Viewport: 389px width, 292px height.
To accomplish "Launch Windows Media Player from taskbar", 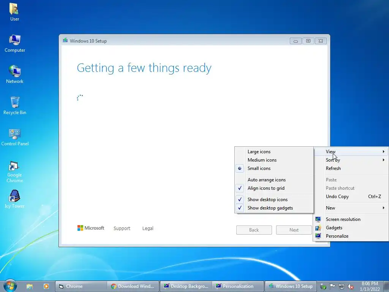I will [x=46, y=286].
